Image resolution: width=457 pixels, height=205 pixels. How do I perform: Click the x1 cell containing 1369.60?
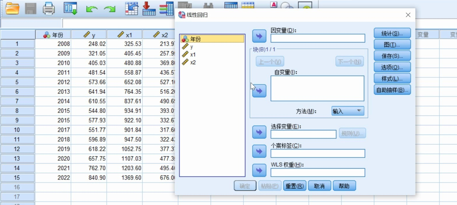click(x=125, y=177)
